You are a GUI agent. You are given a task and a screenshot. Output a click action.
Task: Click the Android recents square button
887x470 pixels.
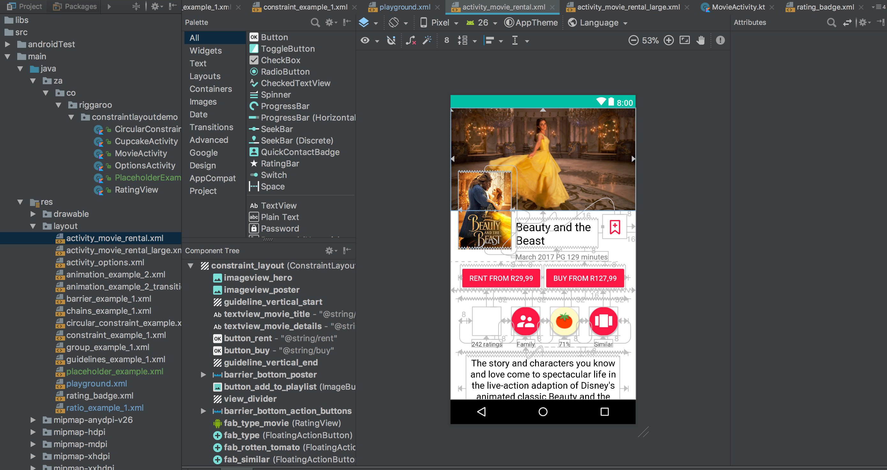605,412
